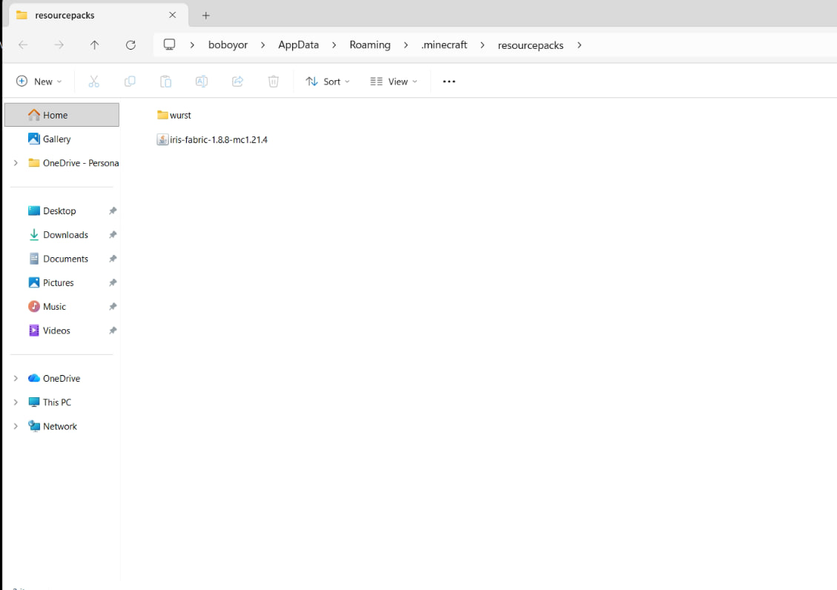Expand the OneDrive - Personal node

coord(16,163)
